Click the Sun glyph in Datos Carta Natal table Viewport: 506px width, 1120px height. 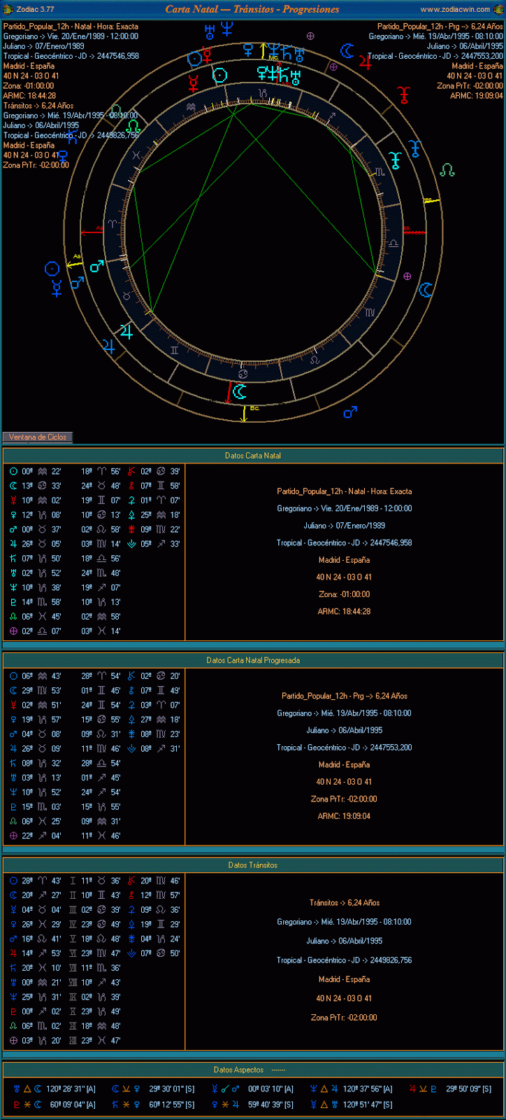[13, 471]
